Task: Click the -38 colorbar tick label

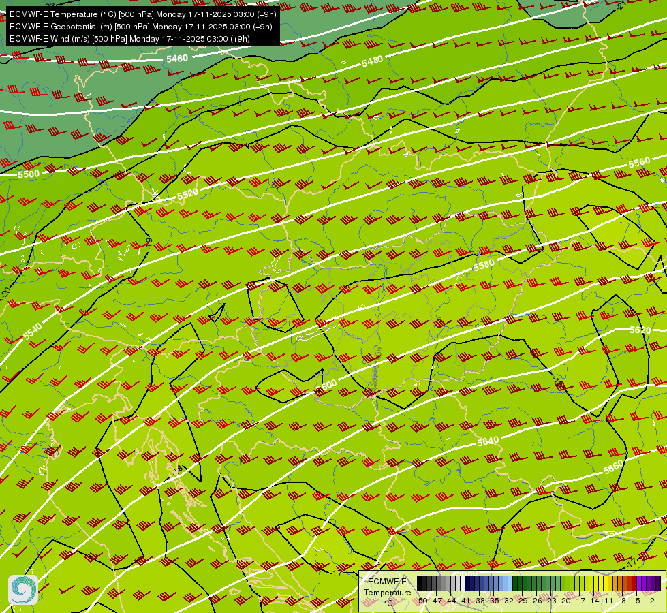Action: tap(478, 601)
